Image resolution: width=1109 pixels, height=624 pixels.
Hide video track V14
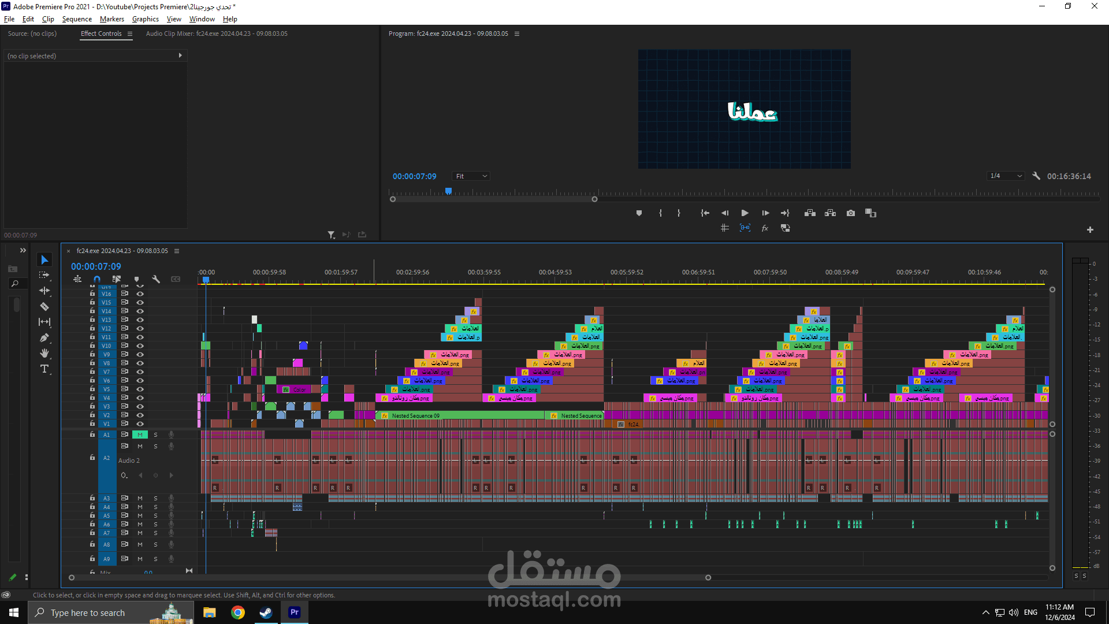pos(140,311)
